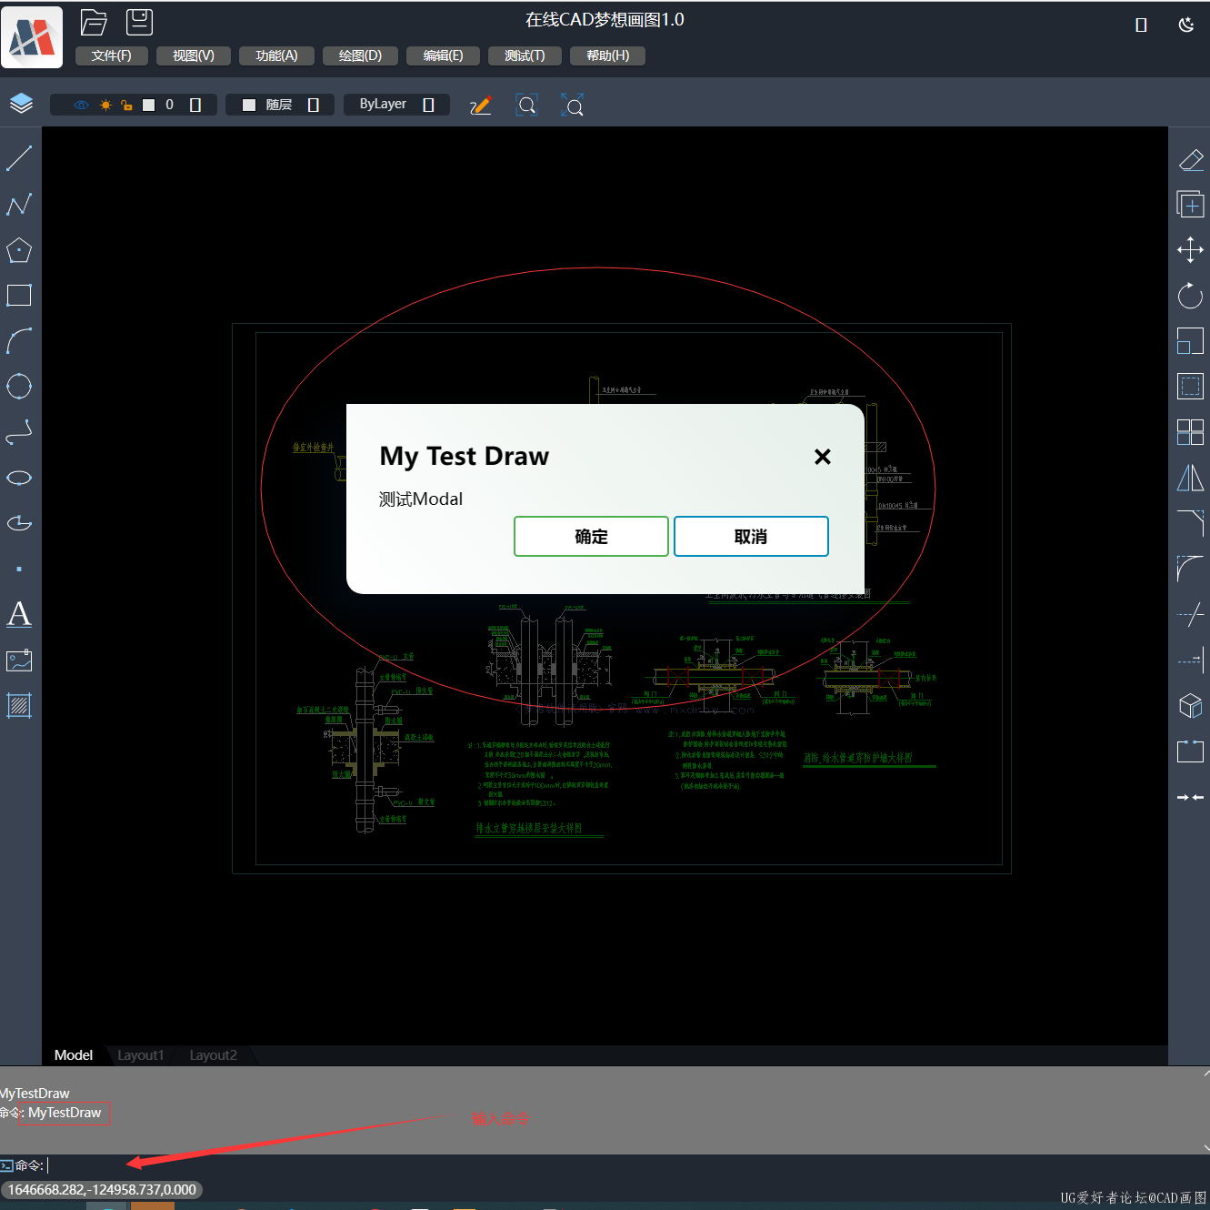Image resolution: width=1210 pixels, height=1210 pixels.
Task: Select the Rotate tool
Action: [x=1191, y=295]
